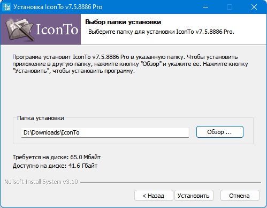Cancel setup with the Отмена button
267x208 pixels.
tap(240, 196)
